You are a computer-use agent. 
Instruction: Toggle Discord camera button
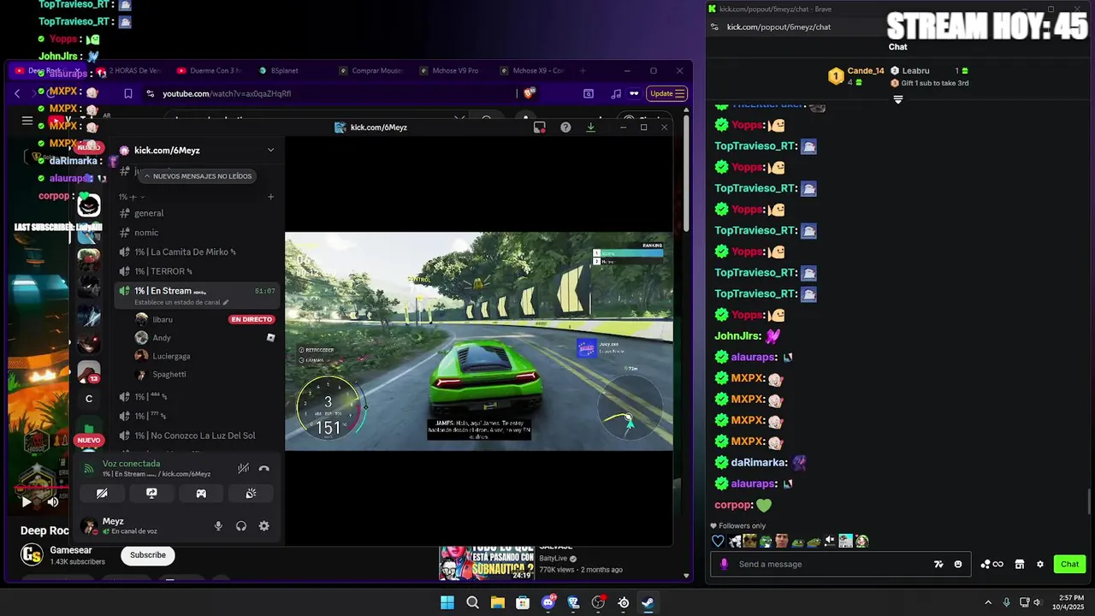[x=102, y=494]
